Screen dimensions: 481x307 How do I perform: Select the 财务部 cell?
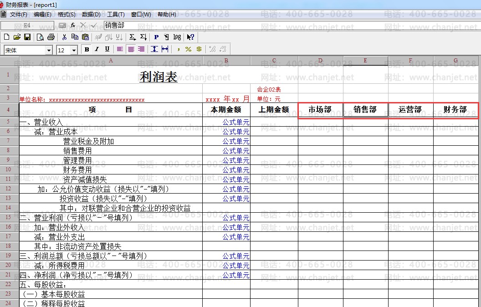tap(455, 109)
